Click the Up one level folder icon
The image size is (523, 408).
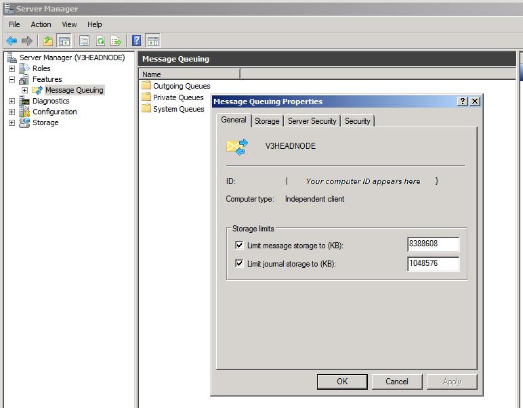tap(48, 41)
